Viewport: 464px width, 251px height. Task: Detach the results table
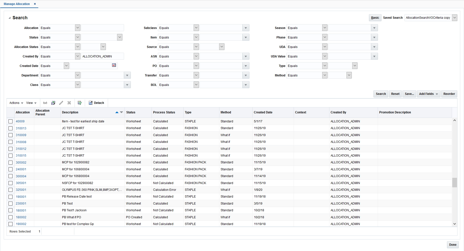96,103
